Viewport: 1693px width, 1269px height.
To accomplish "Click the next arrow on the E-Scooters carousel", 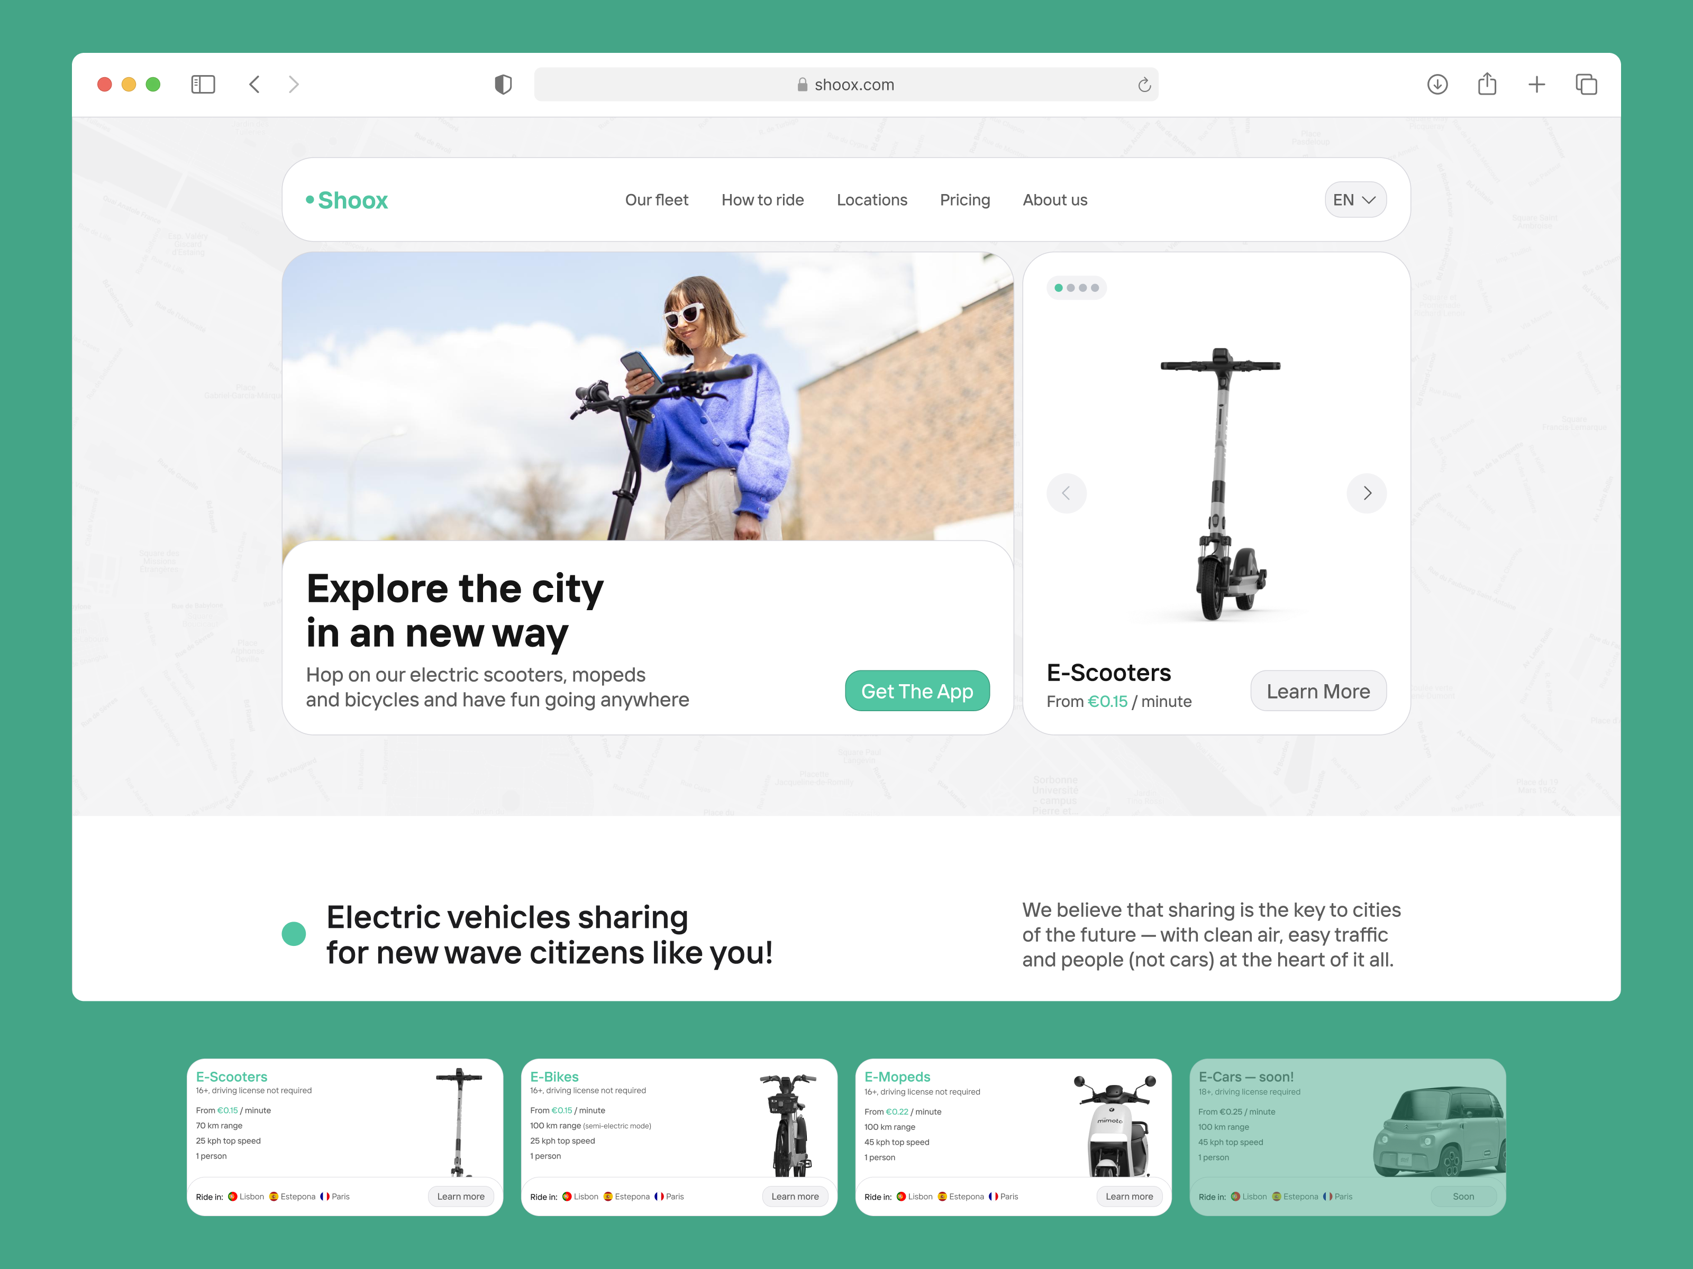I will click(x=1367, y=493).
